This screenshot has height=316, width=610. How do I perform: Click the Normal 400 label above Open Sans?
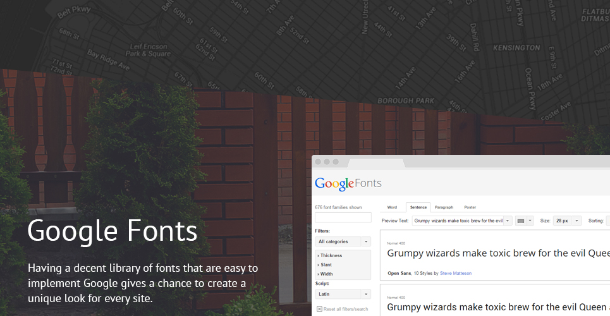(x=396, y=243)
